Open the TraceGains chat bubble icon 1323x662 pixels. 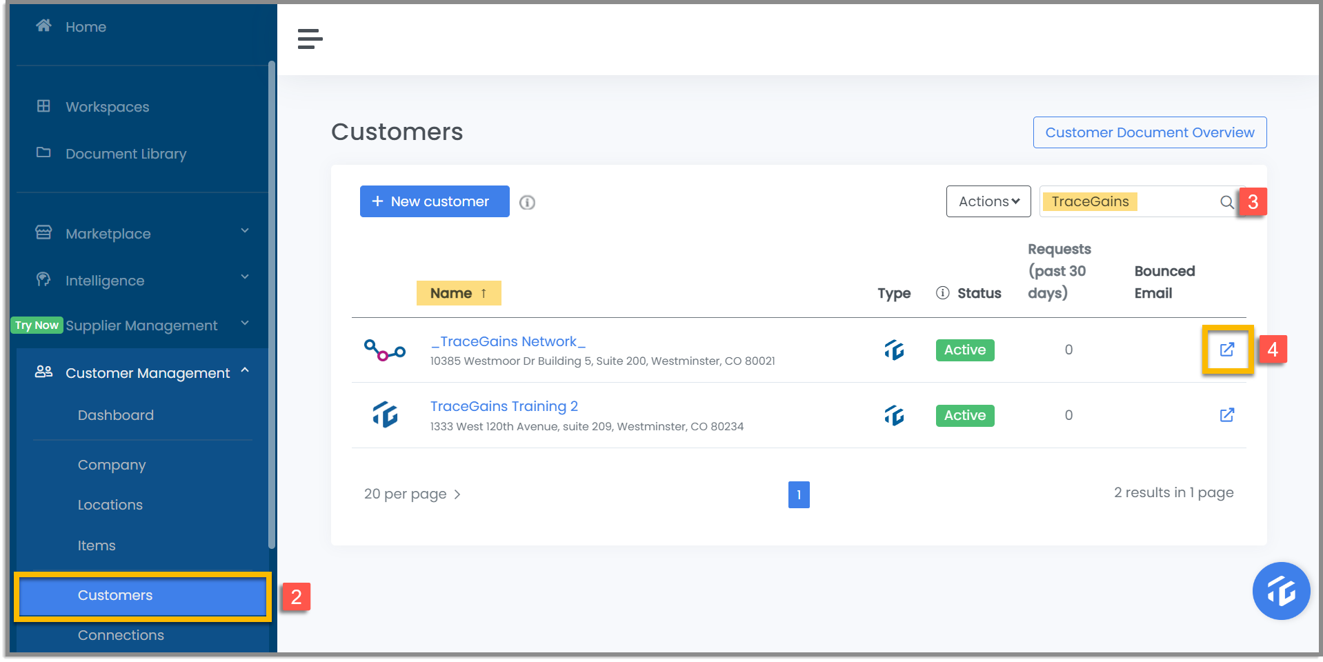pos(1281,591)
